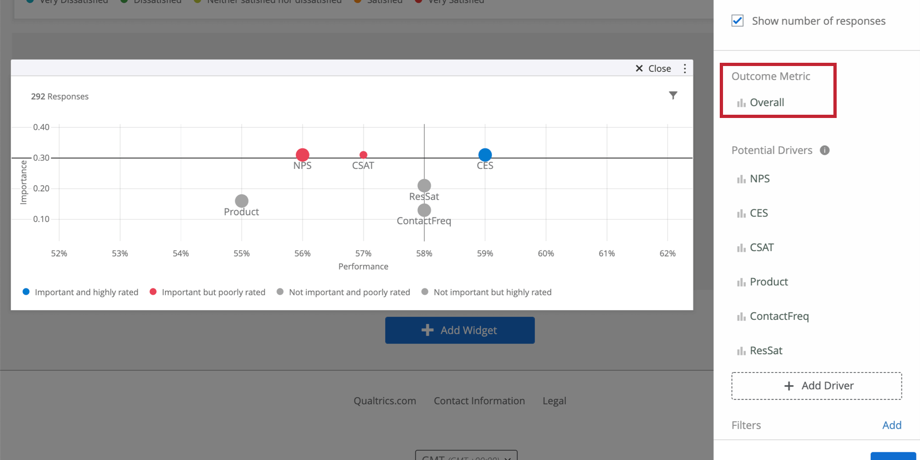Toggle Not important but highly rated legend
Viewport: 920px width, 460px height.
[487, 292]
